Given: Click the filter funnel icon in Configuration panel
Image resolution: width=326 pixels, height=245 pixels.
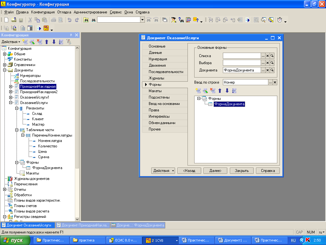Looking at the screenshot, I should click(69, 42).
